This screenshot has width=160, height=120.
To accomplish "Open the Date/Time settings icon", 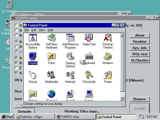I will [89, 40].
